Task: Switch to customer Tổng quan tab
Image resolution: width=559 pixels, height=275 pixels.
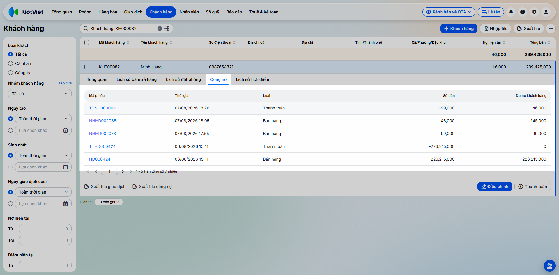Action: pos(97,79)
